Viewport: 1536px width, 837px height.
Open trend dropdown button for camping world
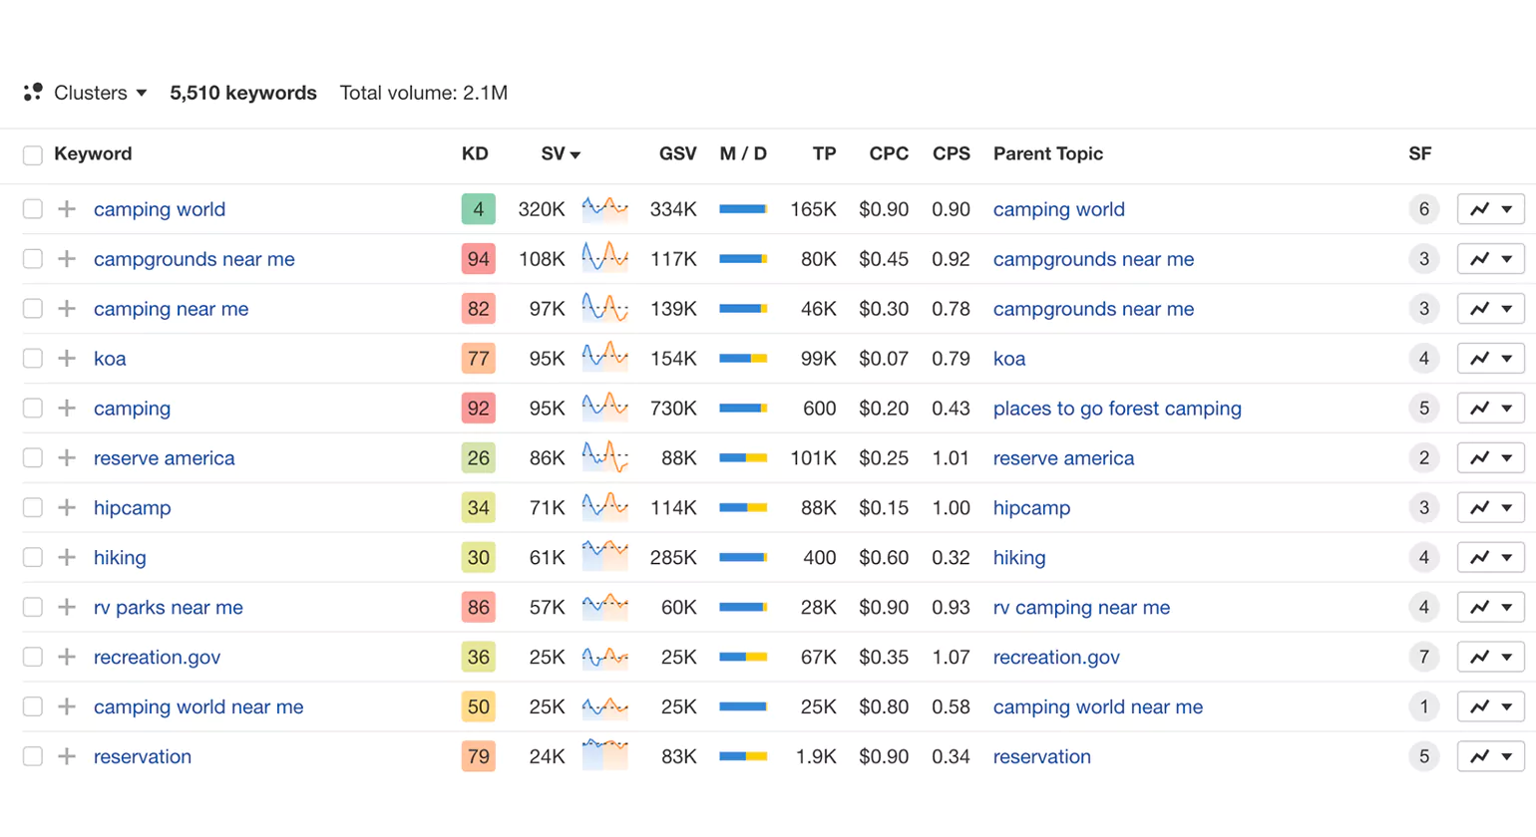[1491, 209]
